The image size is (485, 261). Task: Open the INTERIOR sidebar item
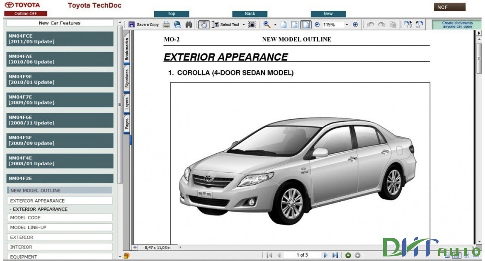pos(60,247)
